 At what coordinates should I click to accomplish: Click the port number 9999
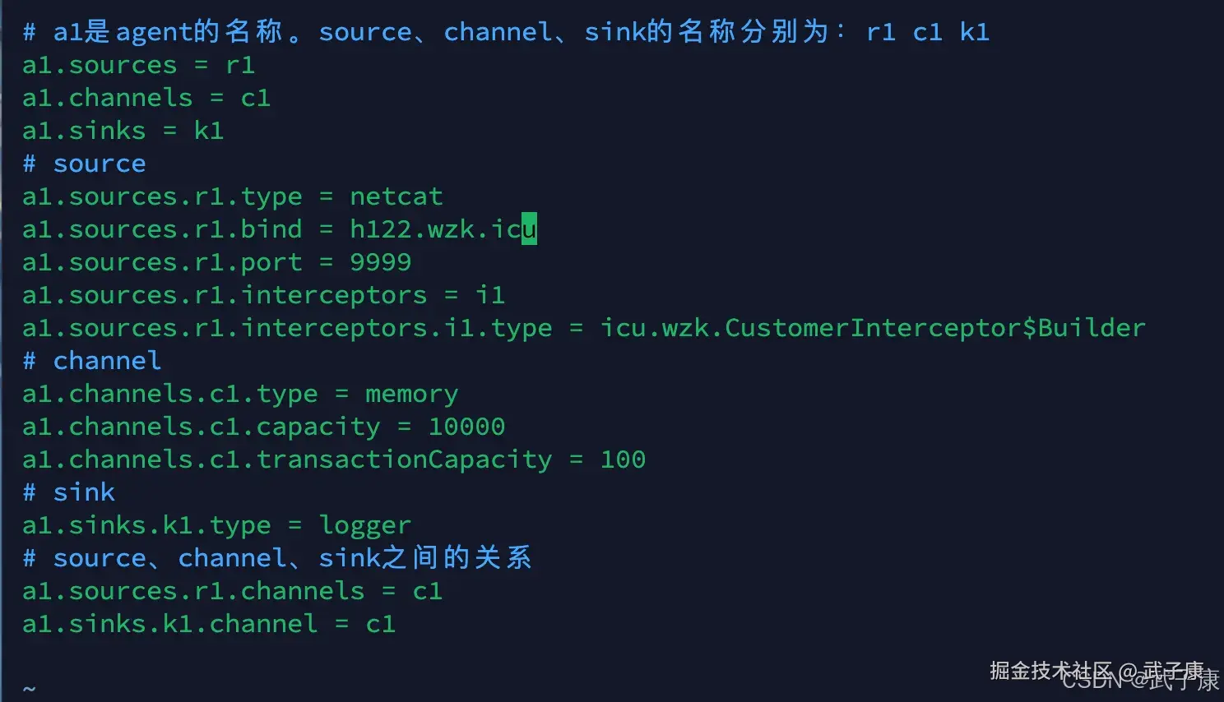pyautogui.click(x=380, y=262)
